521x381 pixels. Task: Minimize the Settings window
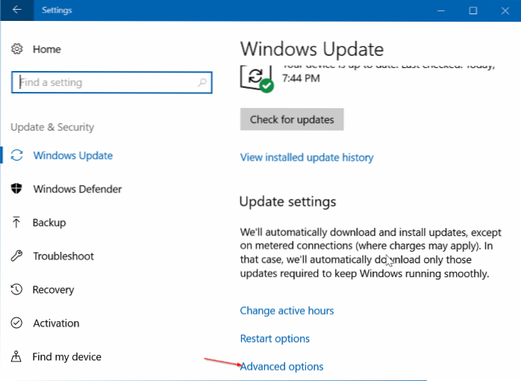(x=439, y=10)
